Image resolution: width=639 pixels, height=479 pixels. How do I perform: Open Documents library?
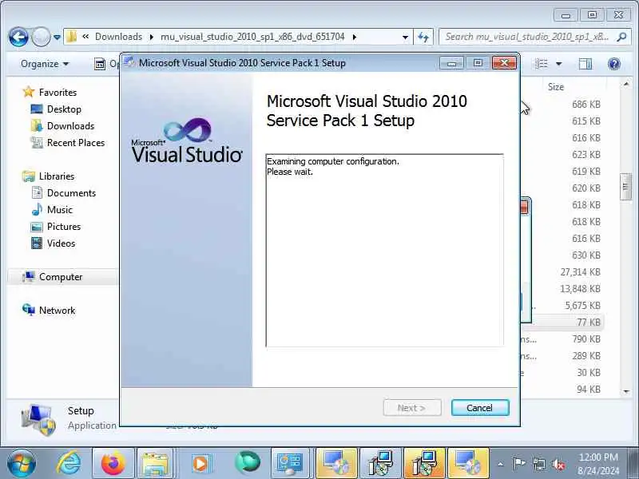[71, 193]
